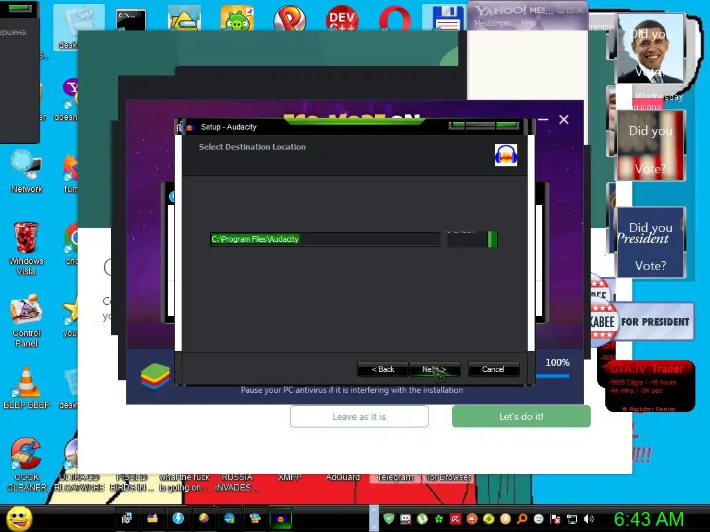The width and height of the screenshot is (710, 532).
Task: Click the "Select Destination Location" heading
Action: click(252, 147)
